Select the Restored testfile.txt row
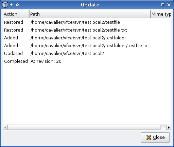The image size is (174, 147). tap(87, 30)
